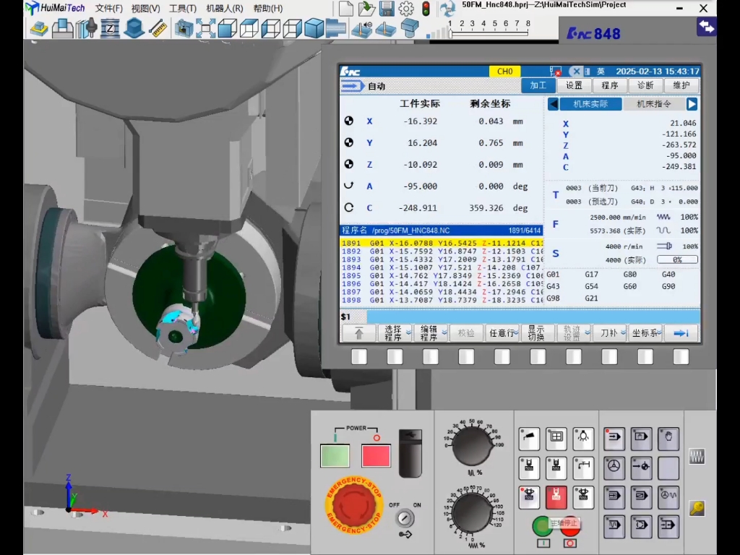Open the 工具(T) menu
The image size is (740, 555).
click(183, 9)
